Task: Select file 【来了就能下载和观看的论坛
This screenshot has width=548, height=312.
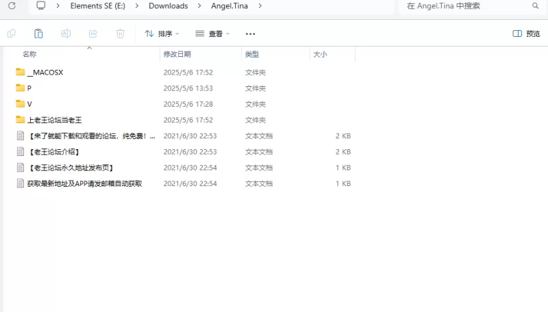Action: click(x=91, y=135)
